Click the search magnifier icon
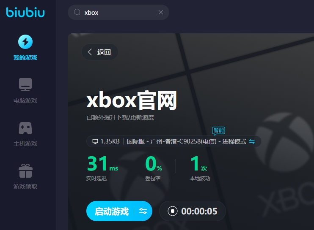 77,12
